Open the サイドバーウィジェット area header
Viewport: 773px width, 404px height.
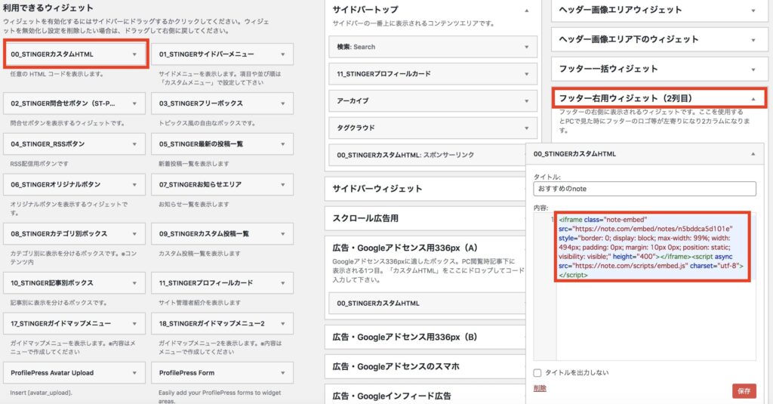coord(425,189)
